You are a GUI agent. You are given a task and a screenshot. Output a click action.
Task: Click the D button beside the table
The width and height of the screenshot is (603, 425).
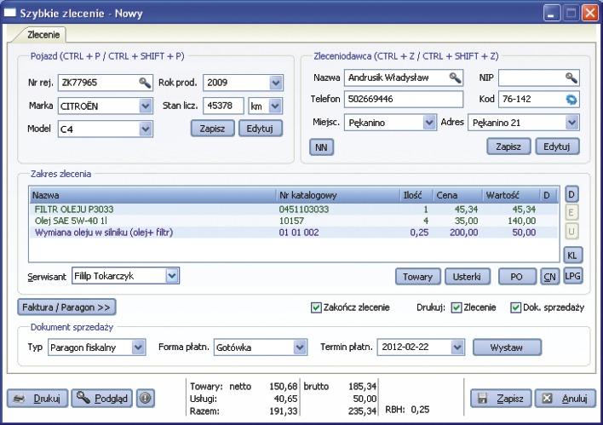[571, 195]
